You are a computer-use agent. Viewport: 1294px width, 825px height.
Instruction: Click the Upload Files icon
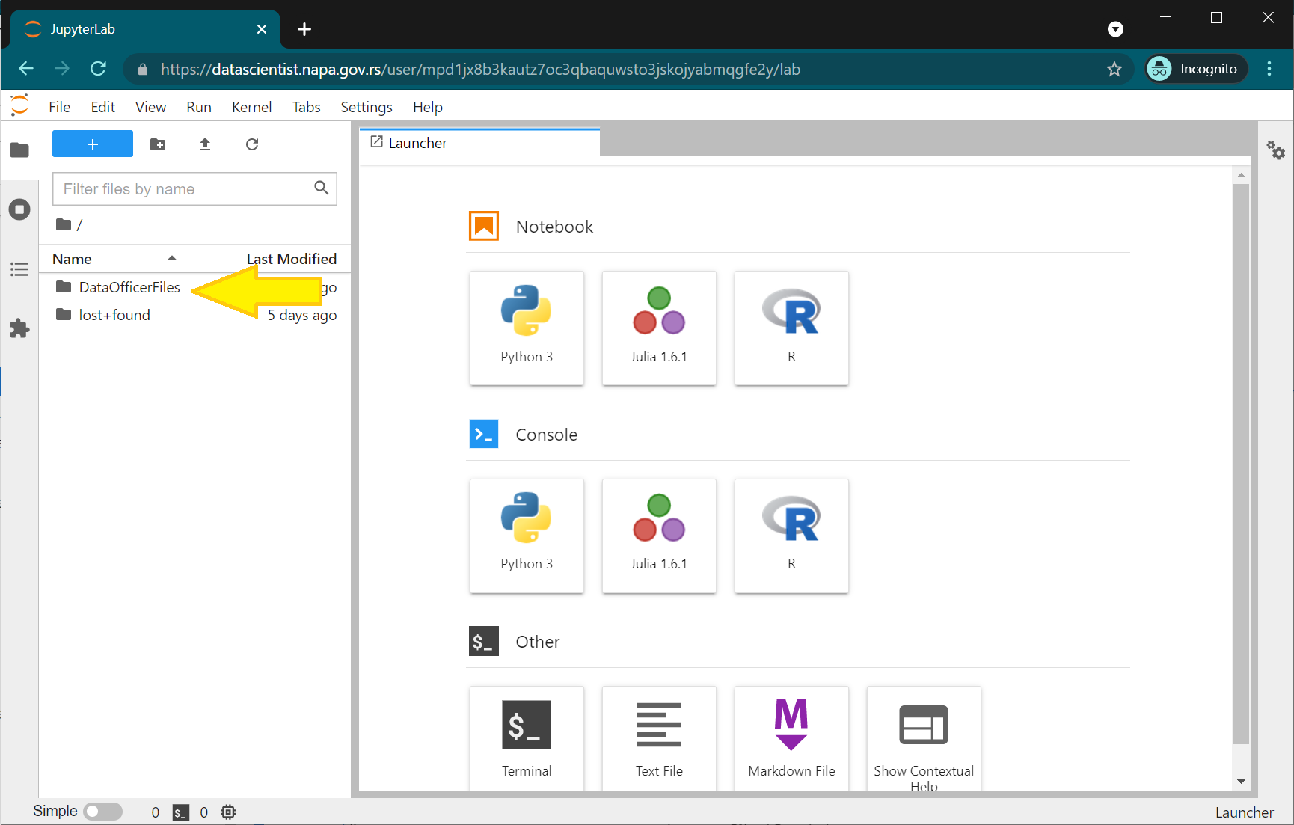pyautogui.click(x=205, y=144)
